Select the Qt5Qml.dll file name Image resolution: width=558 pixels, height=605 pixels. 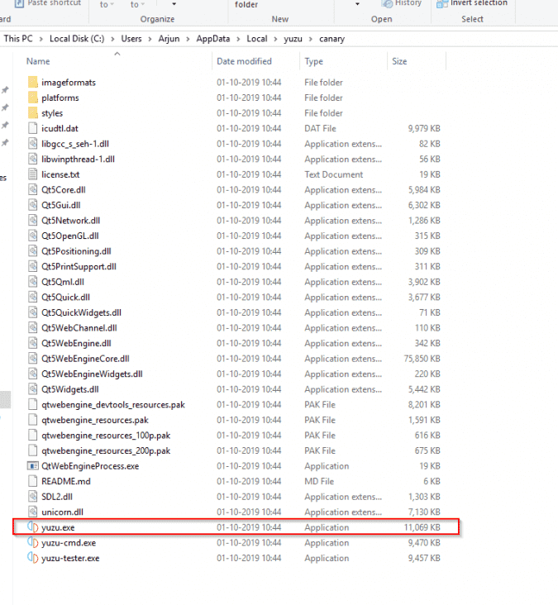(63, 282)
